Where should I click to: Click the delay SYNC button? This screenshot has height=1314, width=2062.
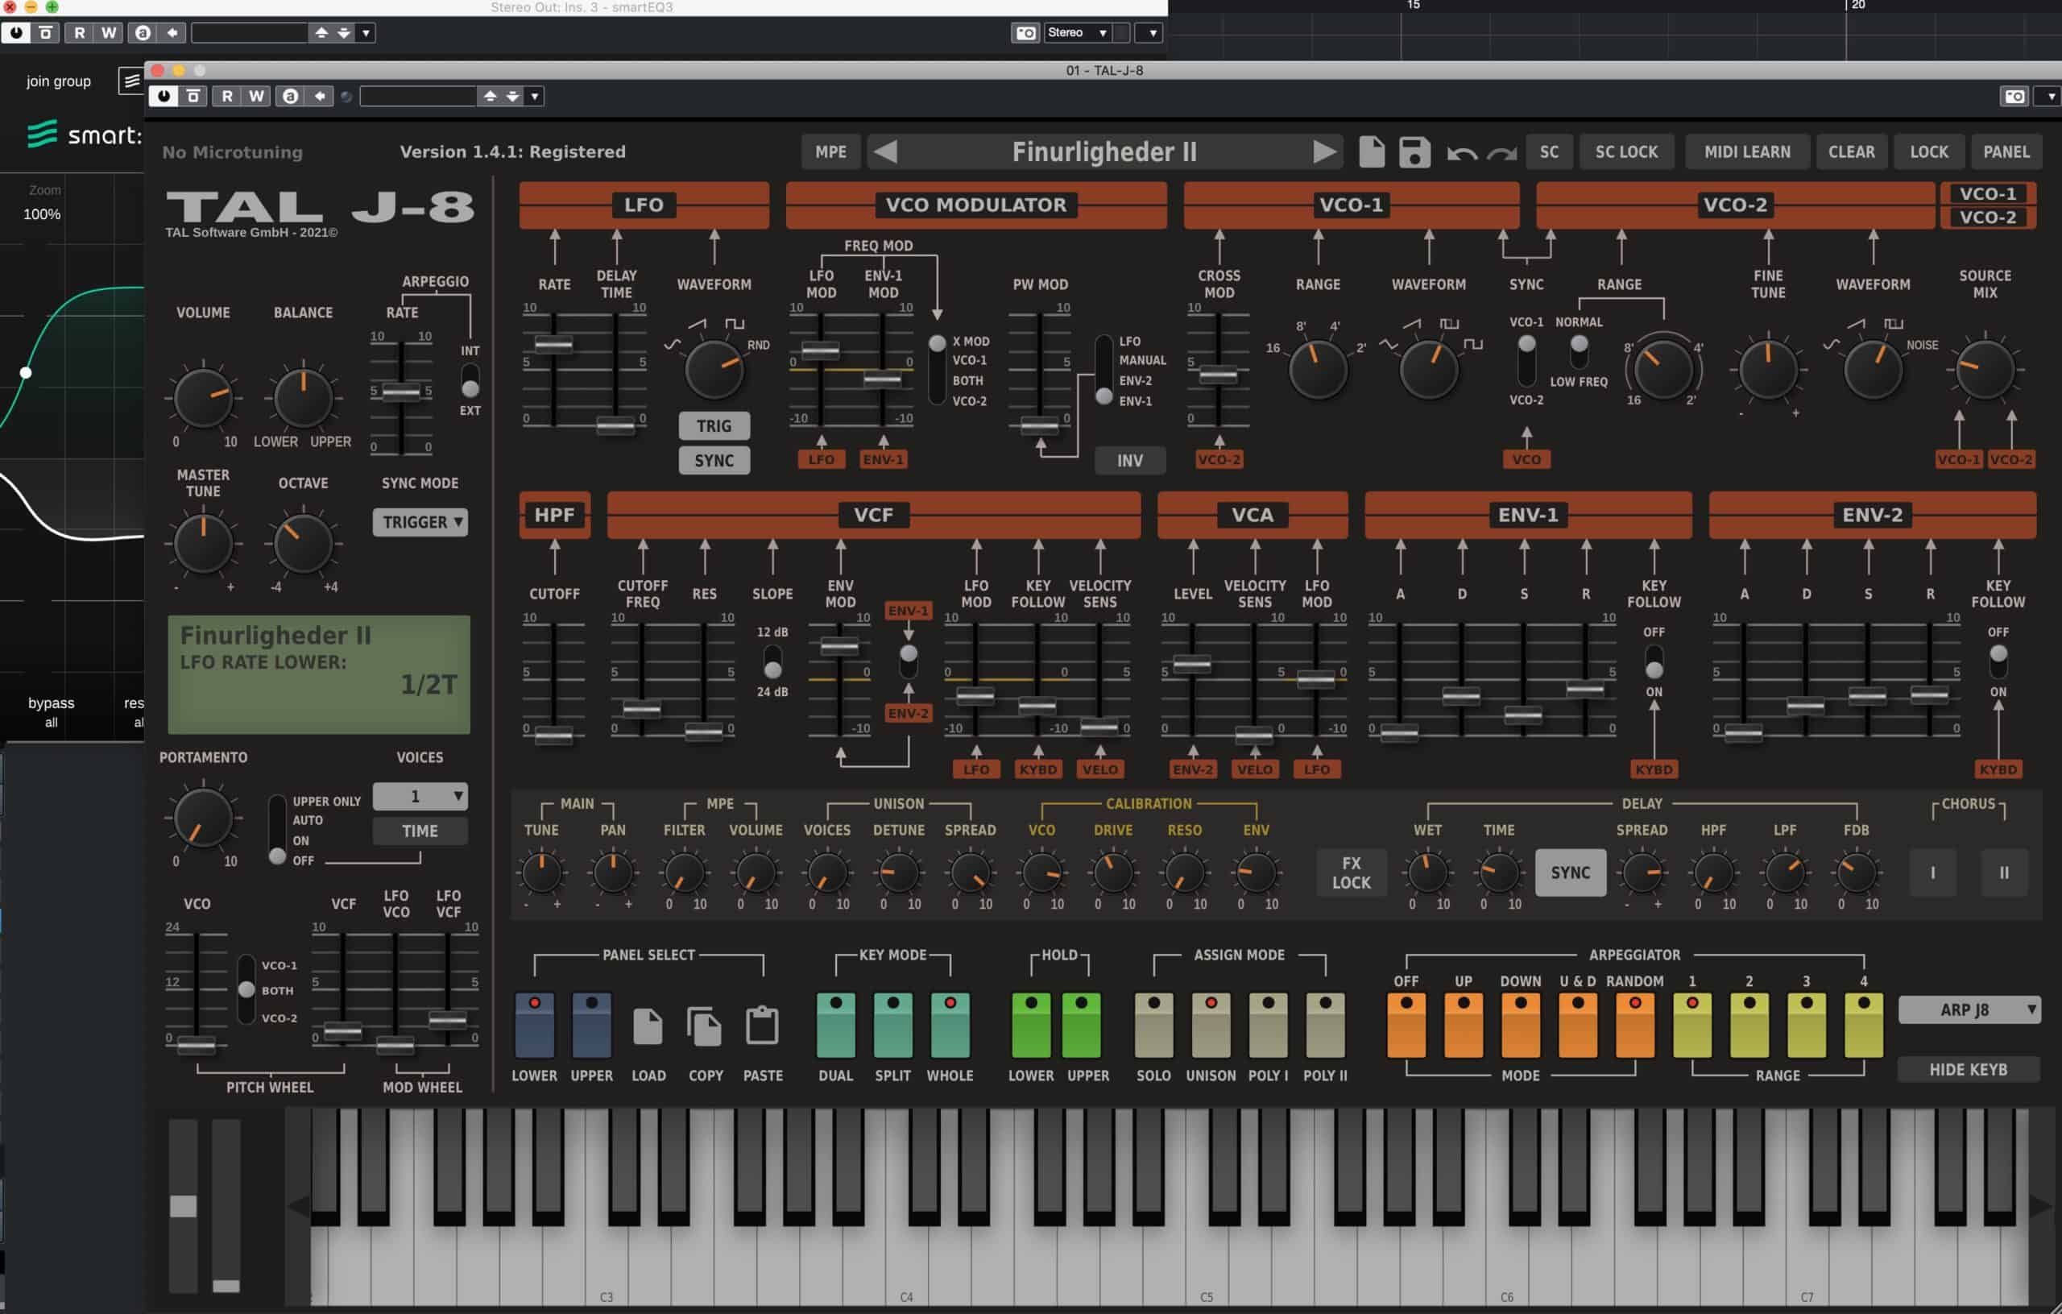(1570, 872)
